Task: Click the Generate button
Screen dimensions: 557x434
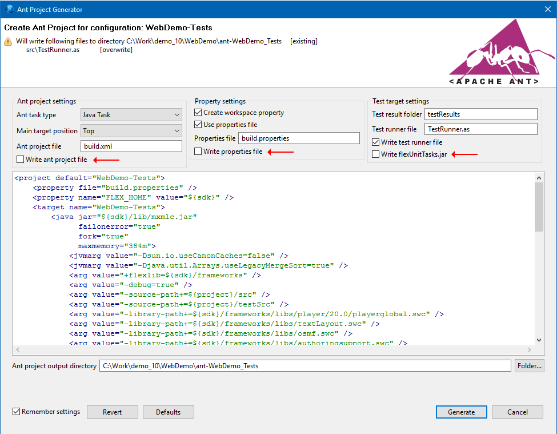Action: tap(461, 412)
